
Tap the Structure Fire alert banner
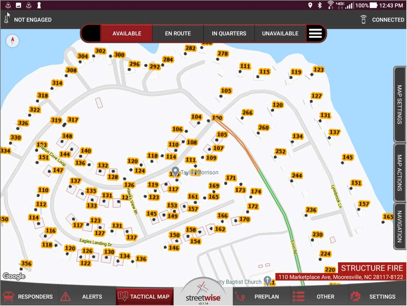click(x=372, y=268)
